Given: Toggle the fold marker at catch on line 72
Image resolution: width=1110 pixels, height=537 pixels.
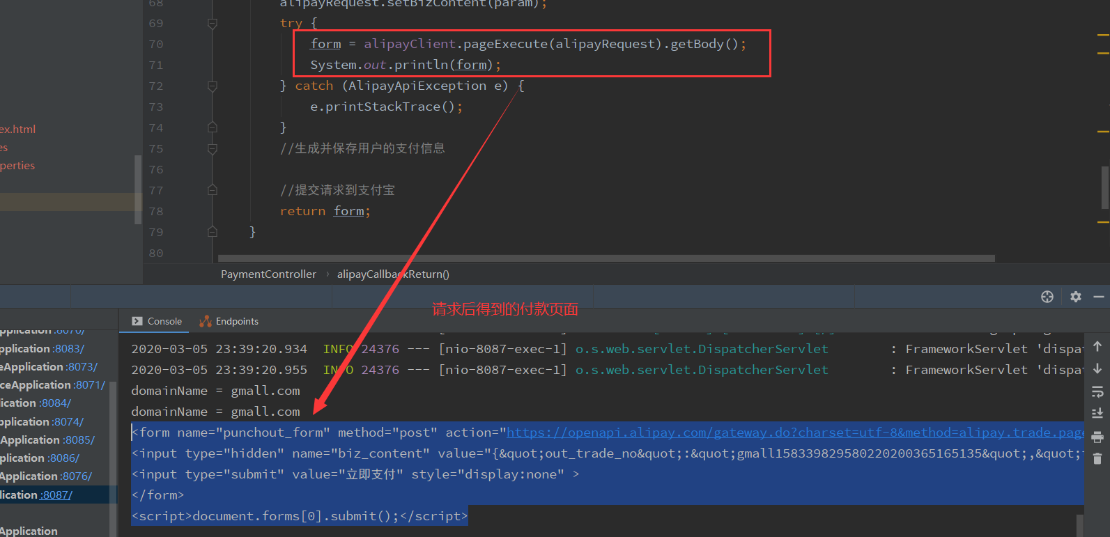Looking at the screenshot, I should (x=213, y=86).
